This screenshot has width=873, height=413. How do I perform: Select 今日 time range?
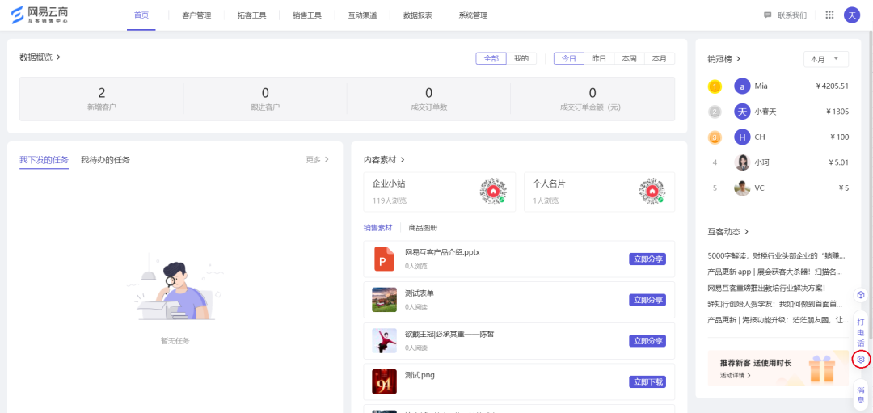tap(569, 58)
